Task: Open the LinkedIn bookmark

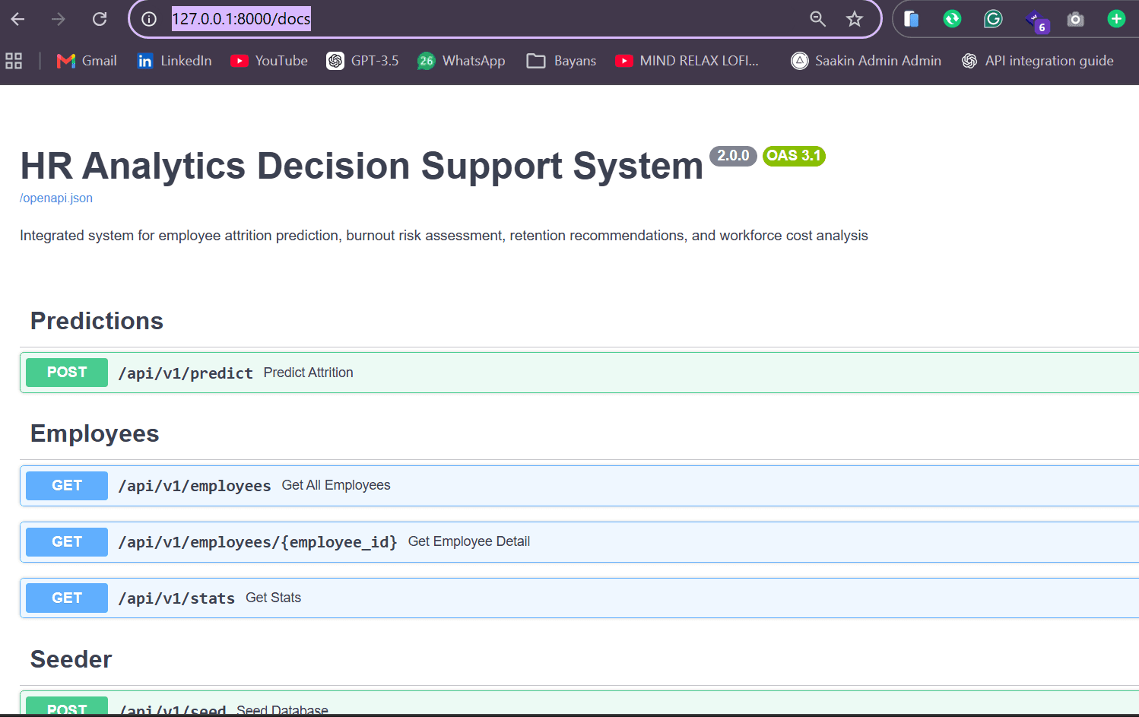Action: pyautogui.click(x=174, y=61)
